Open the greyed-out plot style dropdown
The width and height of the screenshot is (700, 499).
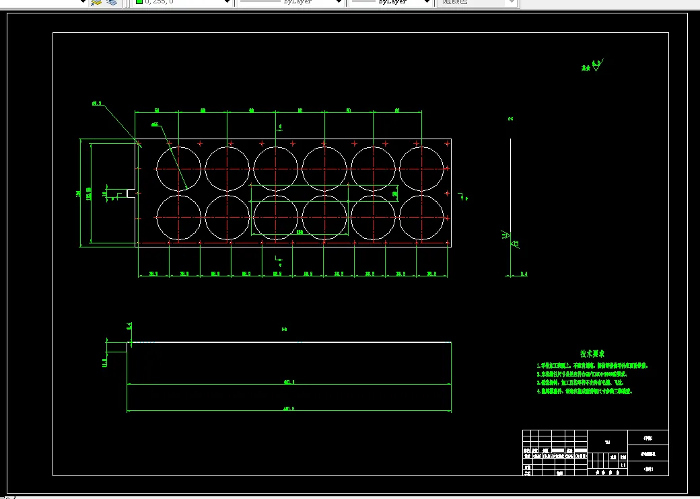tap(477, 2)
